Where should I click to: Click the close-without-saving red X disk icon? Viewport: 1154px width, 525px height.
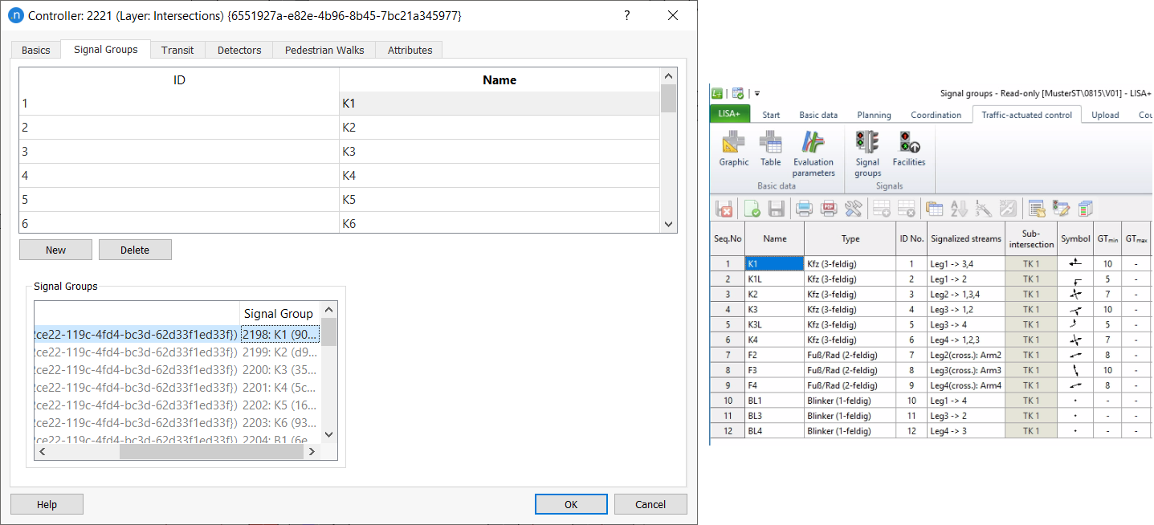(724, 210)
